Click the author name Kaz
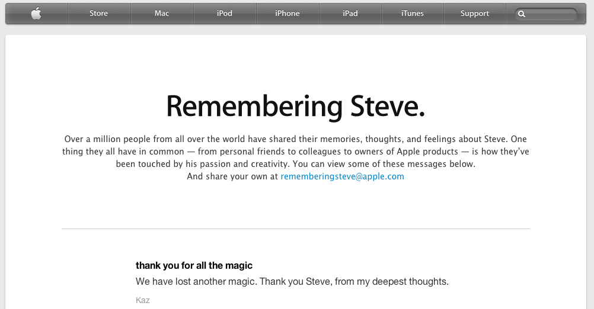This screenshot has height=309, width=594. click(143, 300)
